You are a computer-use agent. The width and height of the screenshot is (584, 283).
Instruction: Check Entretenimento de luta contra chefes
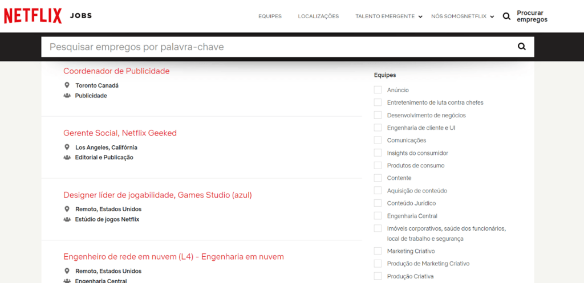[378, 102]
